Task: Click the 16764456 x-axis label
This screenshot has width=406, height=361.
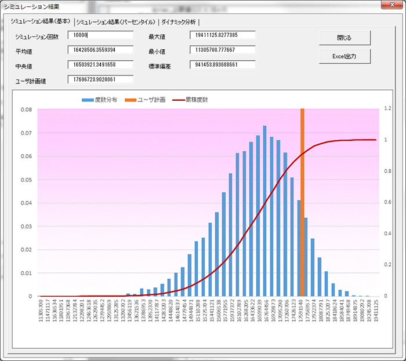Action: [x=266, y=311]
